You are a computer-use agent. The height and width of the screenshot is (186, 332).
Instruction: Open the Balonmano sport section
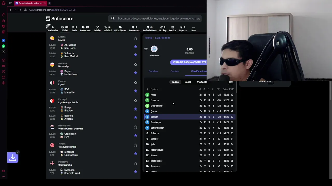135,29
